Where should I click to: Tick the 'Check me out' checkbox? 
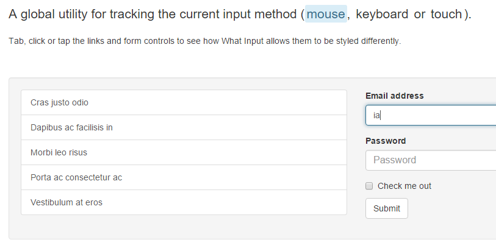(x=369, y=186)
